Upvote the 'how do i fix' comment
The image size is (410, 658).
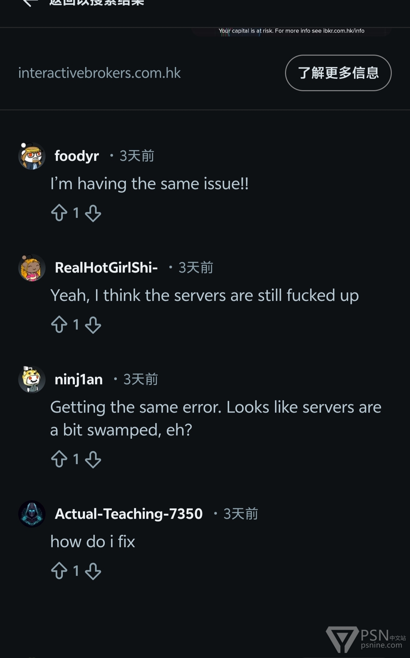tap(59, 571)
